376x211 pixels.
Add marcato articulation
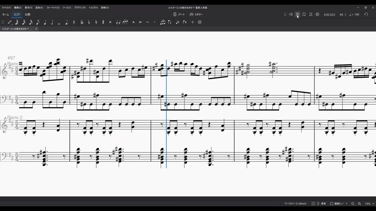pyautogui.click(x=133, y=22)
